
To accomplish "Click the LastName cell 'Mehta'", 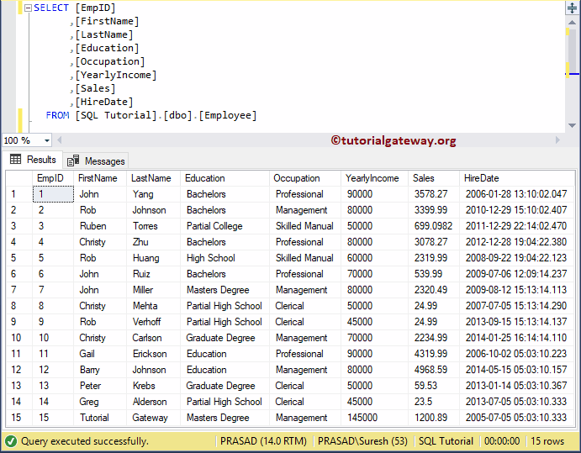I will tap(153, 306).
